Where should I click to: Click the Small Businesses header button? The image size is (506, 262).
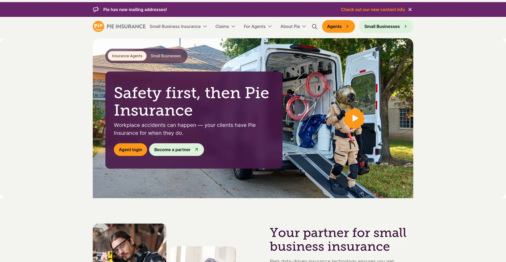click(x=386, y=26)
